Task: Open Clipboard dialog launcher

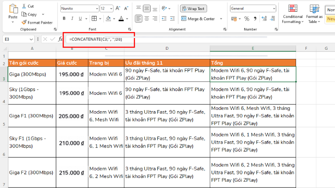Action: (x=55, y=29)
